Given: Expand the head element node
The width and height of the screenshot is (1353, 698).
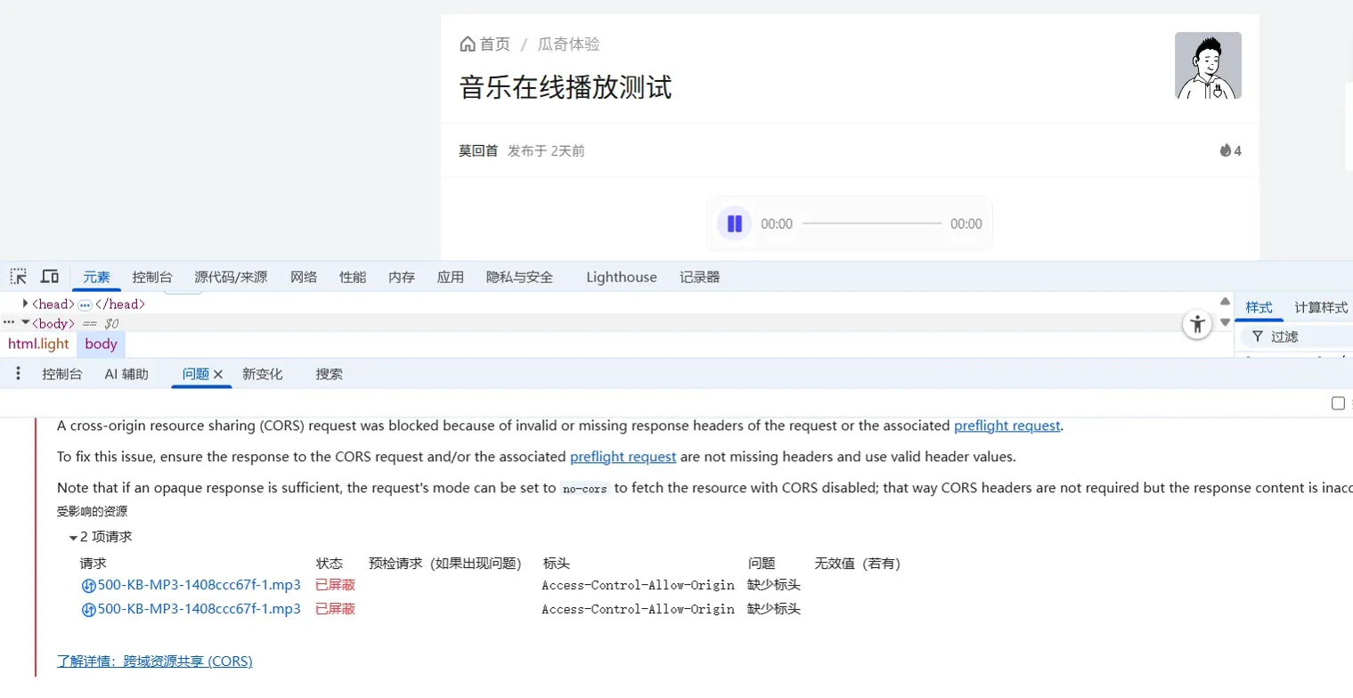Looking at the screenshot, I should pos(26,304).
